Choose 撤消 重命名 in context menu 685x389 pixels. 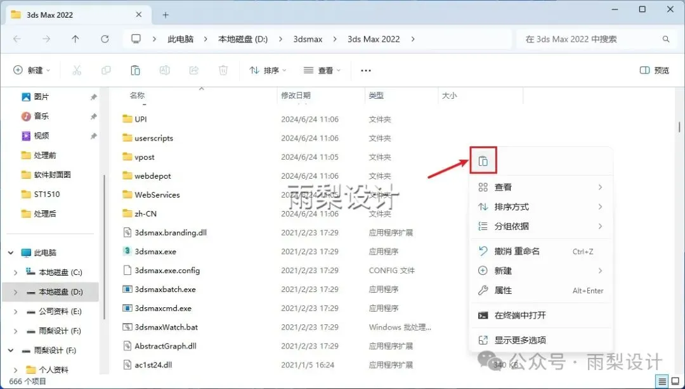(540, 252)
